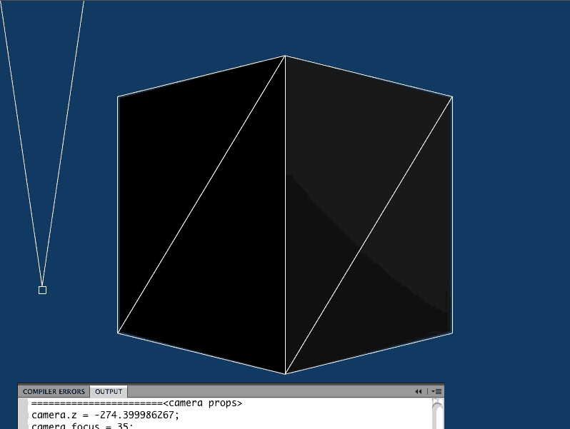Click the cube's lower left corner vertex
Image resolution: width=570 pixels, height=429 pixels.
pos(118,333)
